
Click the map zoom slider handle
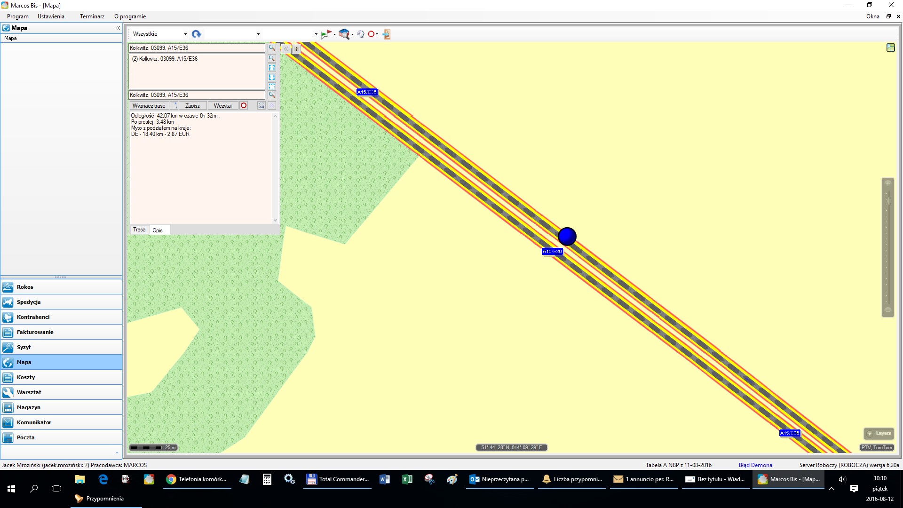888,201
